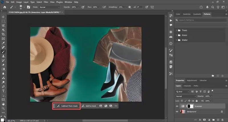Click the add layer mask icon

pos(204,120)
